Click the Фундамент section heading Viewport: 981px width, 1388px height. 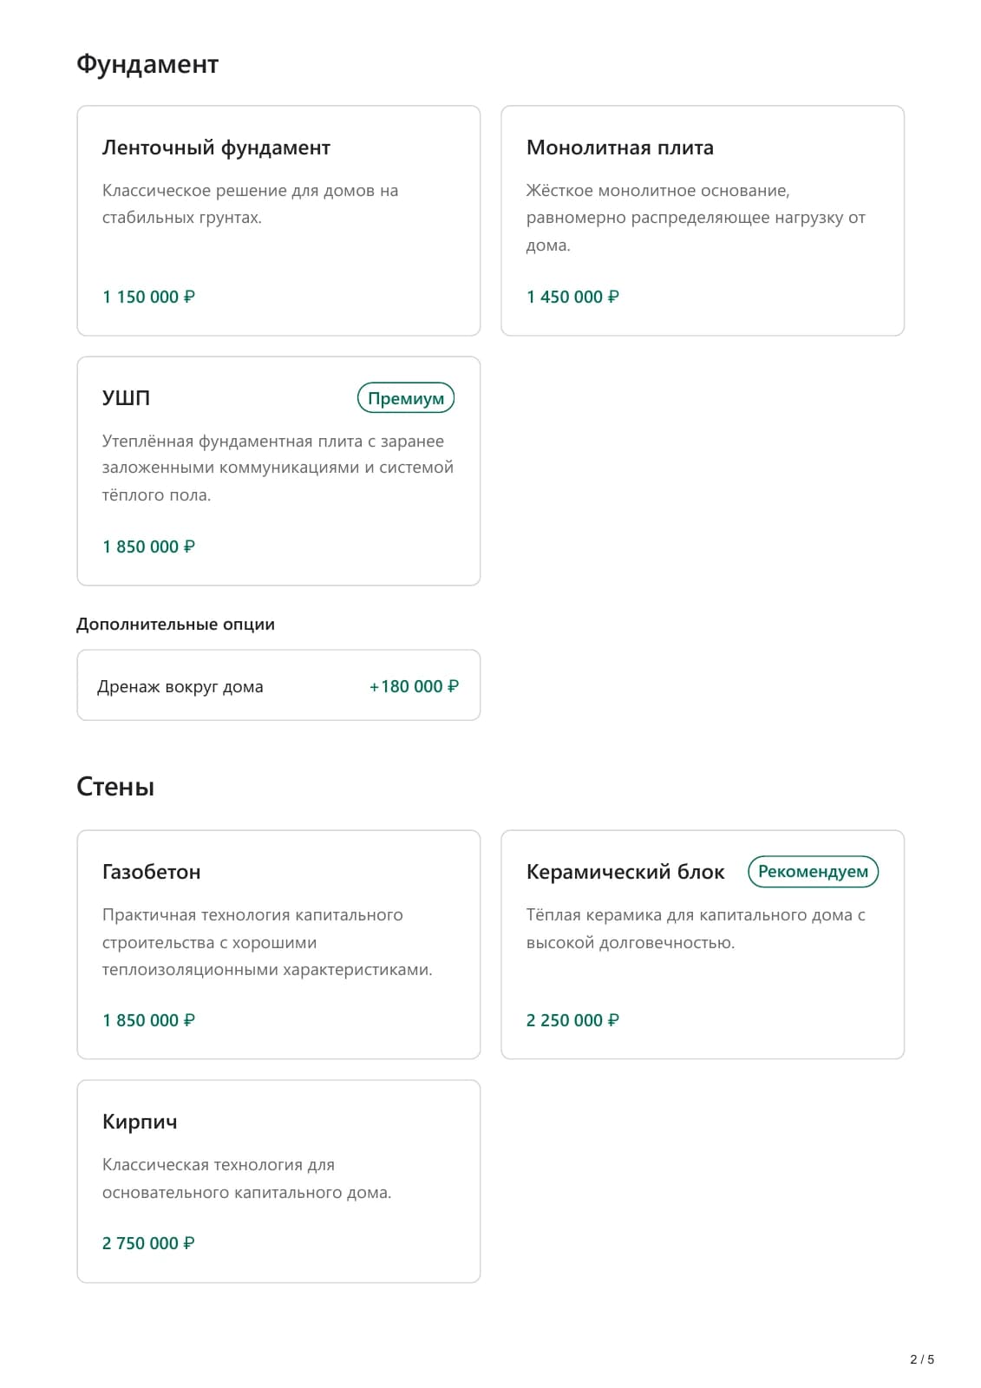tap(147, 64)
